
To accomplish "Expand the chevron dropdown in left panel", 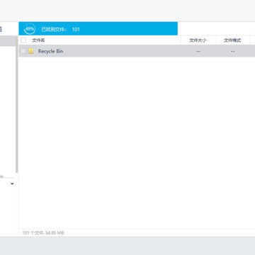I will coord(12,183).
